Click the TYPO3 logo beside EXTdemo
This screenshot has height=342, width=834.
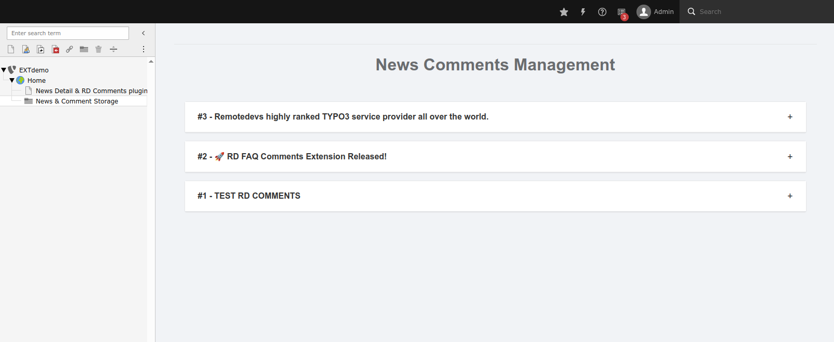[12, 69]
